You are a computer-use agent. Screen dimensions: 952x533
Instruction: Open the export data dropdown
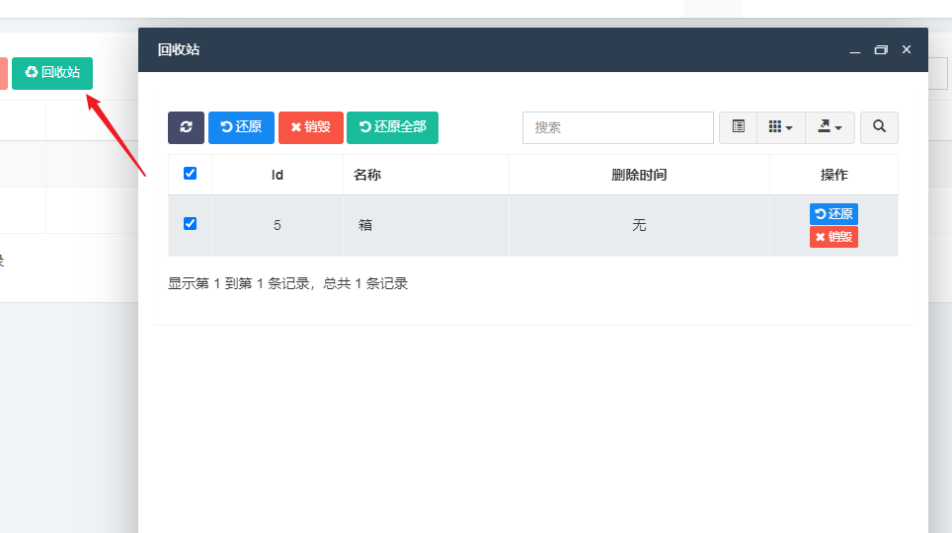point(830,127)
